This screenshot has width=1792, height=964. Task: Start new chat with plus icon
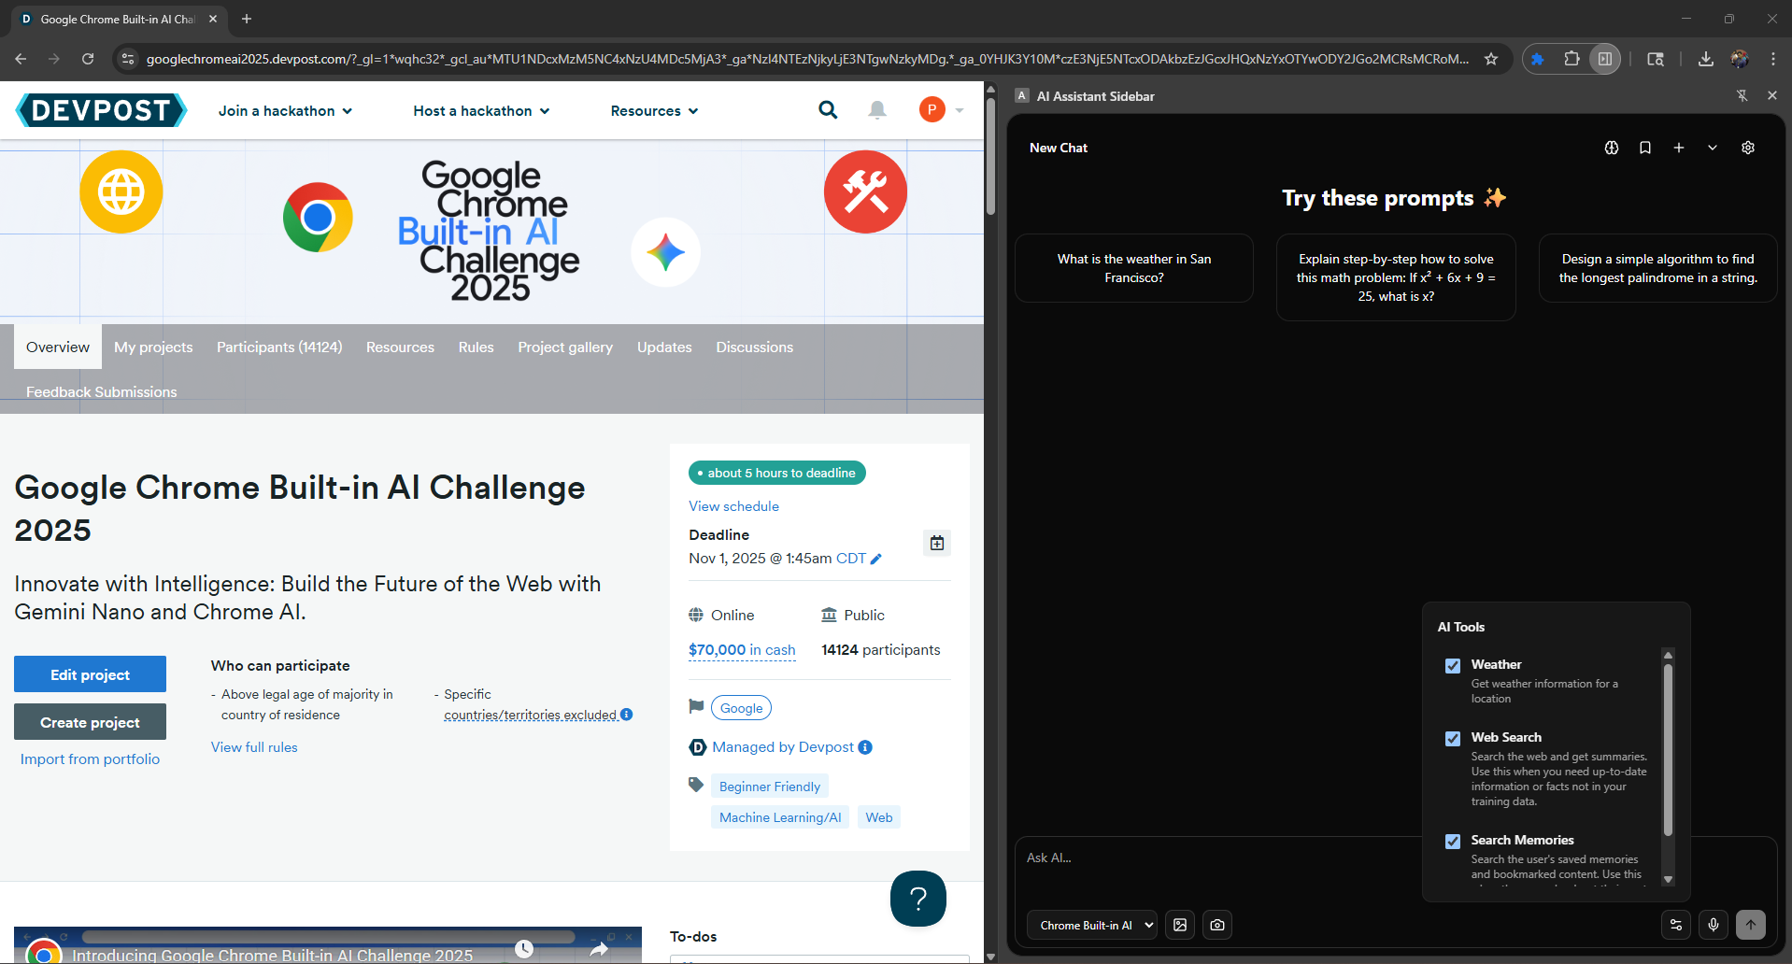click(x=1679, y=148)
